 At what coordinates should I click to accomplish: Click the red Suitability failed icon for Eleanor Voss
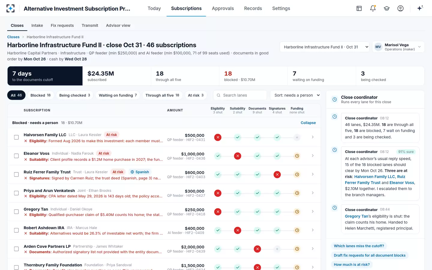[x=238, y=156]
